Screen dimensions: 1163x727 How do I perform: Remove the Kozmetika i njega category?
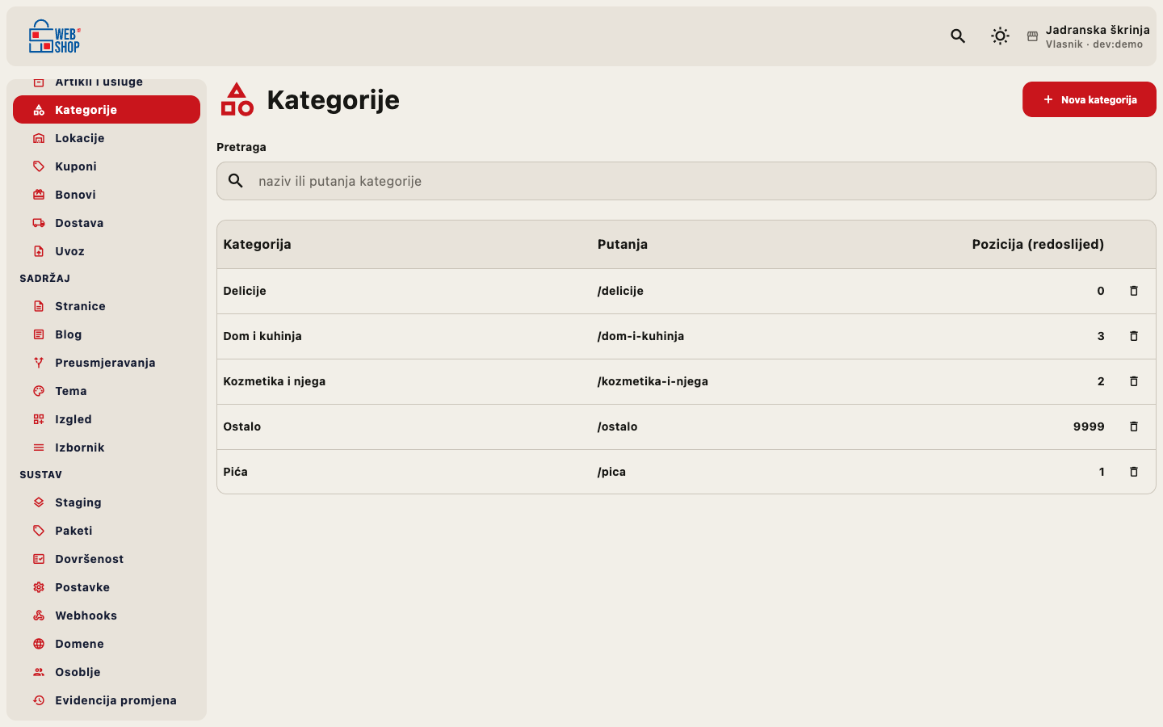(x=1133, y=381)
